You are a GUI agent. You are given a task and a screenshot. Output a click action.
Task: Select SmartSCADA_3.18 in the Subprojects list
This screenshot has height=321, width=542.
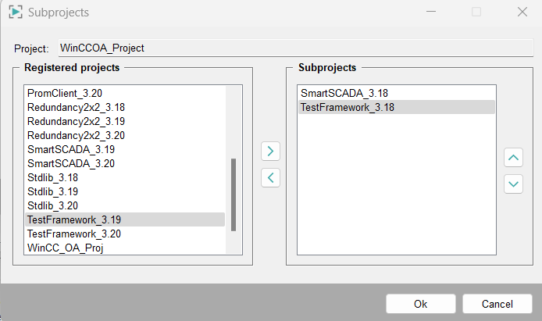pos(344,93)
